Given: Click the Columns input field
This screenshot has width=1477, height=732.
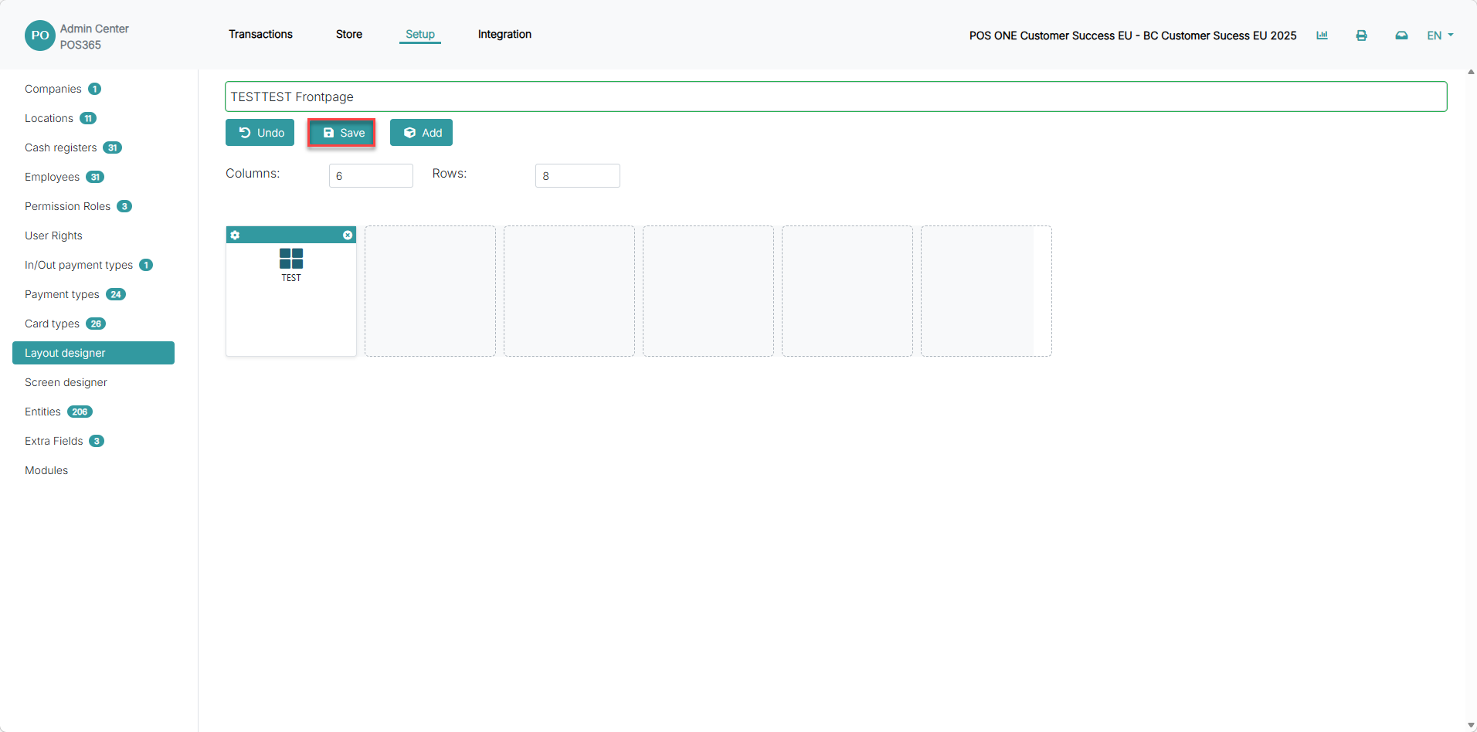Looking at the screenshot, I should (x=371, y=176).
